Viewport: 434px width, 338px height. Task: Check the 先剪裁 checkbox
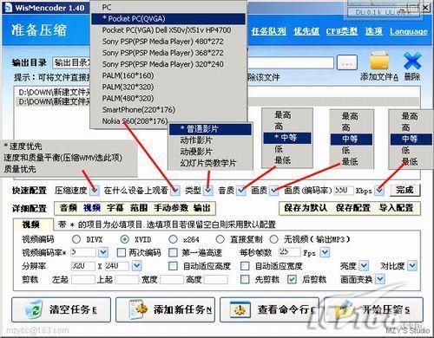point(245,279)
